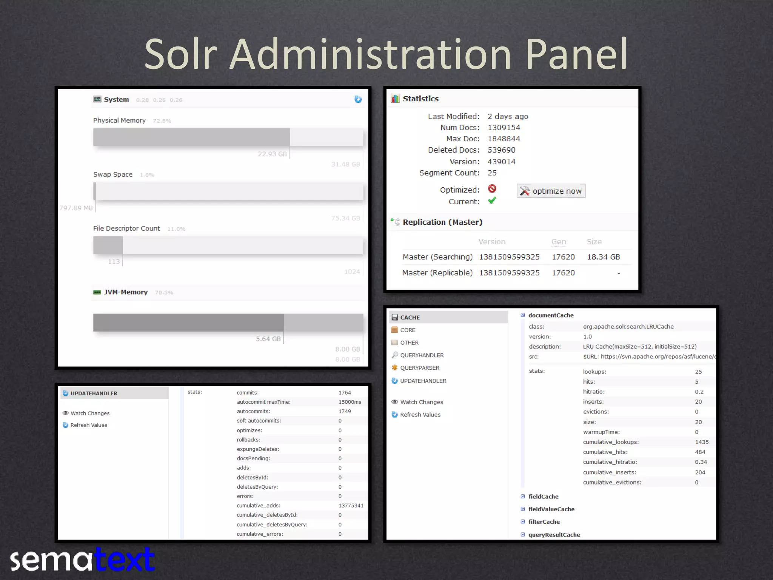Click the JVM-Memory chip icon
Screen dimensions: 773x580
(x=97, y=292)
